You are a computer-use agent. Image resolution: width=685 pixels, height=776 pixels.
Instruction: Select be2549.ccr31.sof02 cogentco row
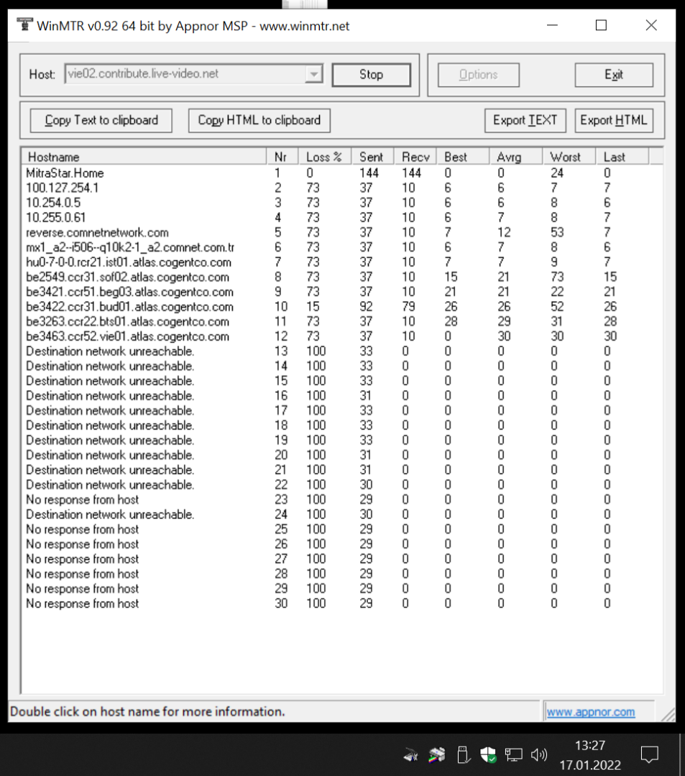point(341,277)
